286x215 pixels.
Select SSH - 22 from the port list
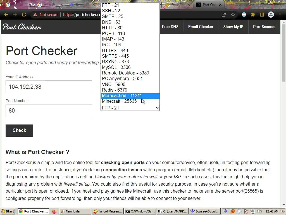[130, 11]
